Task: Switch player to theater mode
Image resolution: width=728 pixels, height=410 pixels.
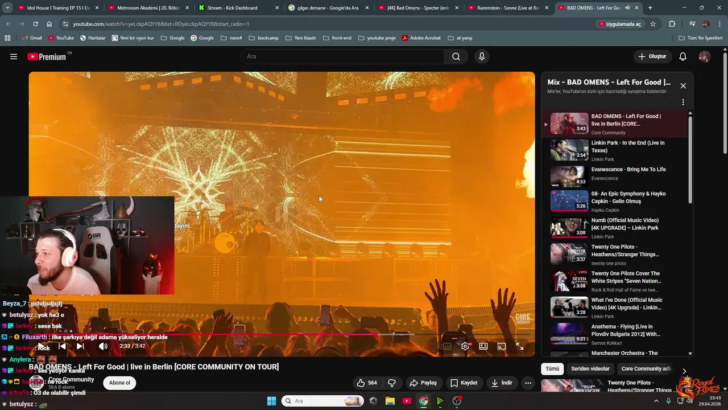Action: pyautogui.click(x=483, y=346)
